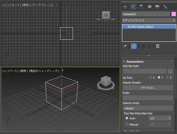Select Arnold Volume Object in modifier stack

pyautogui.click(x=141, y=27)
